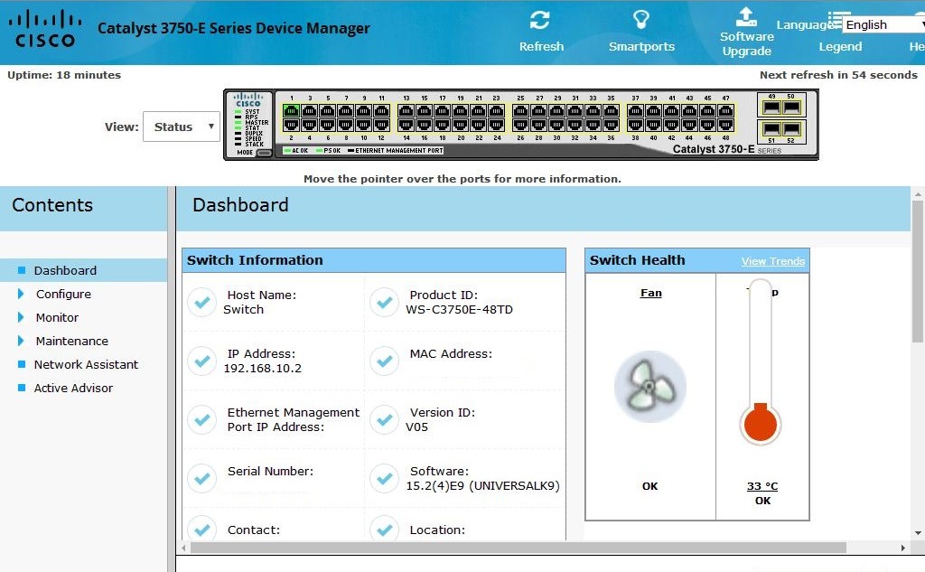The image size is (925, 572).
Task: Click the thermometer temperature gauge
Action: (x=761, y=361)
